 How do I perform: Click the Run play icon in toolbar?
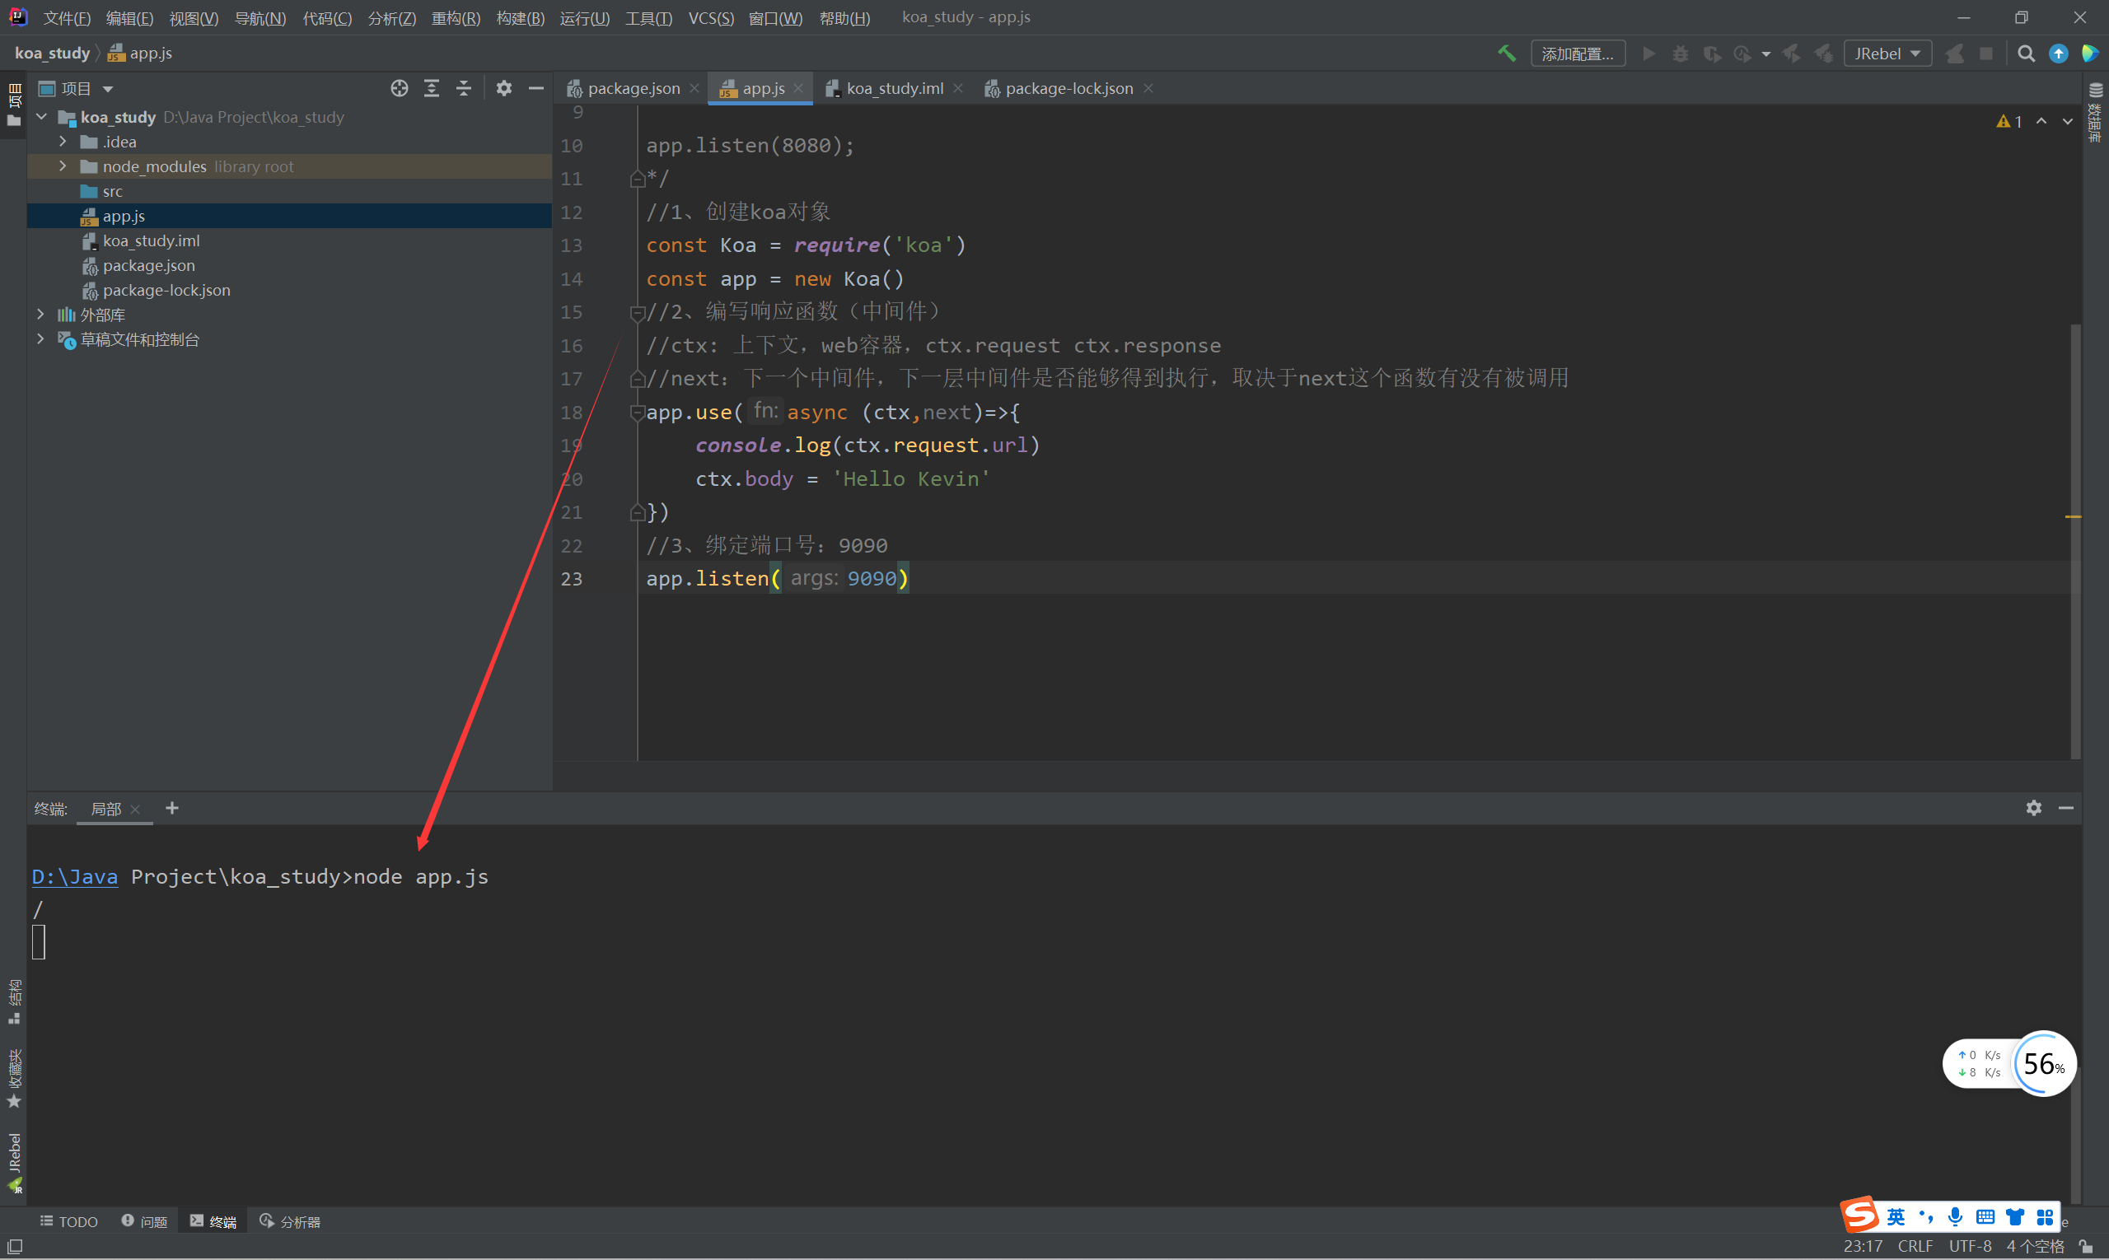coord(1648,54)
